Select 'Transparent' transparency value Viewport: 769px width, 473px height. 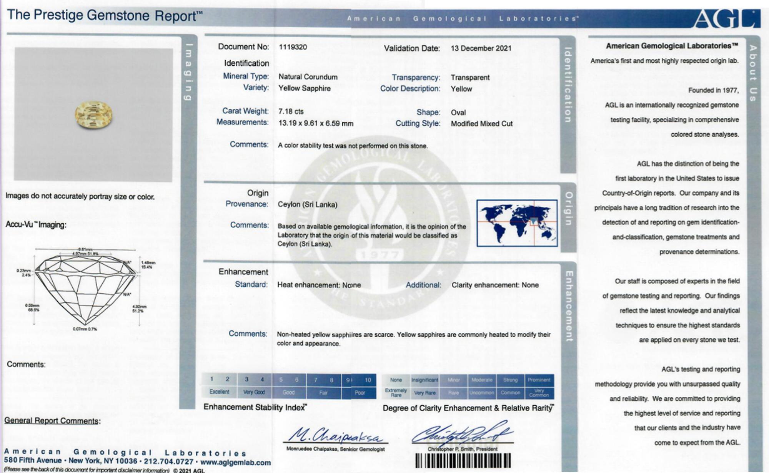coord(470,78)
